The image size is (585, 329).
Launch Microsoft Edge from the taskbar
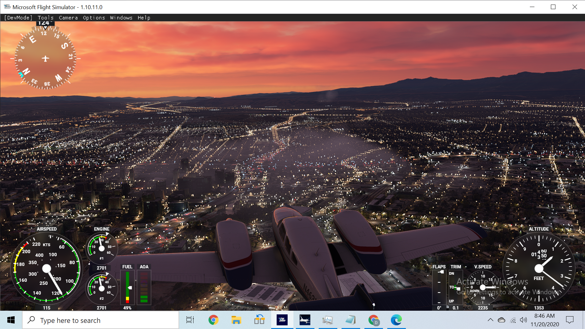(396, 320)
